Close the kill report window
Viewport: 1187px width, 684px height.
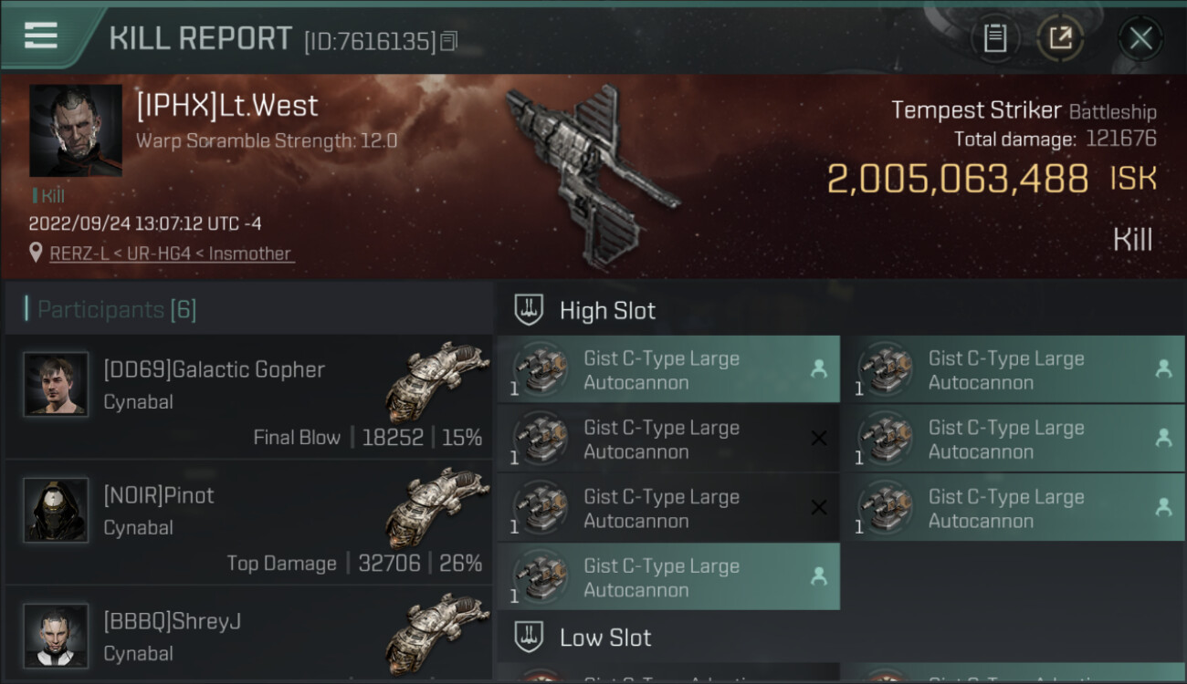[1140, 38]
